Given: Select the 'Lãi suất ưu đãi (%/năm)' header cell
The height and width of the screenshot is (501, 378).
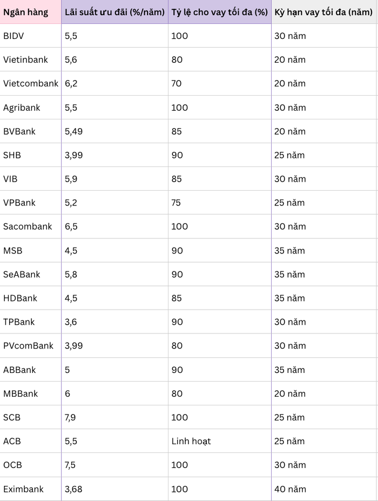Looking at the screenshot, I should pos(114,12).
